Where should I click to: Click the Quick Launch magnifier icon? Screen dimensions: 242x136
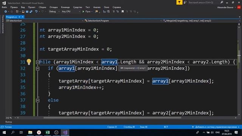click(222, 2)
